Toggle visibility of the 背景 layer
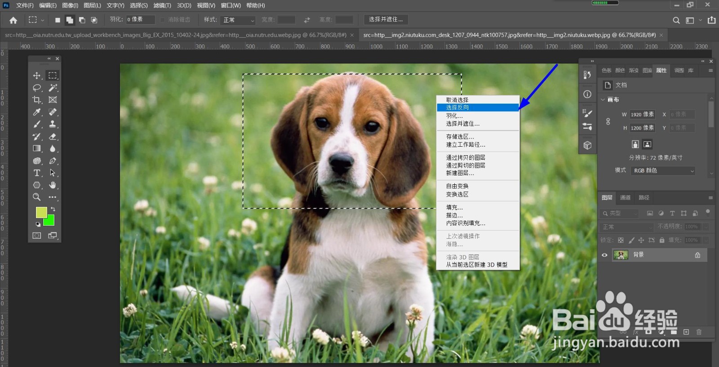This screenshot has width=719, height=367. click(604, 255)
